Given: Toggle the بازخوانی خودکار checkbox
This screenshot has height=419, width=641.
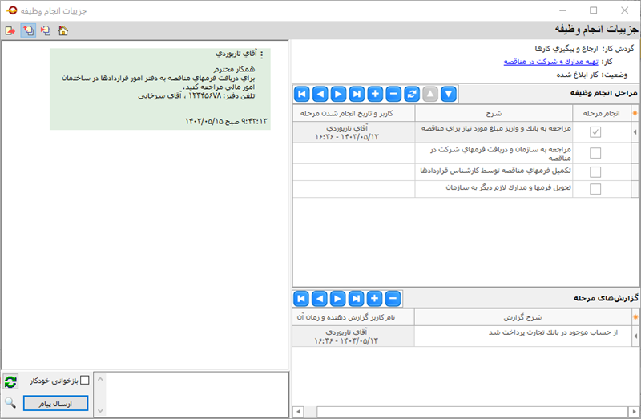Looking at the screenshot, I should tap(97, 380).
